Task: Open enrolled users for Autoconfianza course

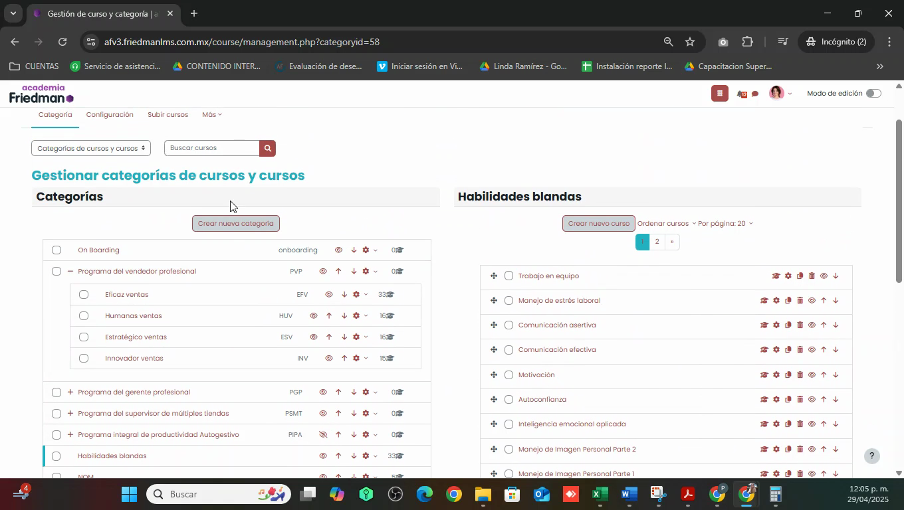Action: click(764, 399)
